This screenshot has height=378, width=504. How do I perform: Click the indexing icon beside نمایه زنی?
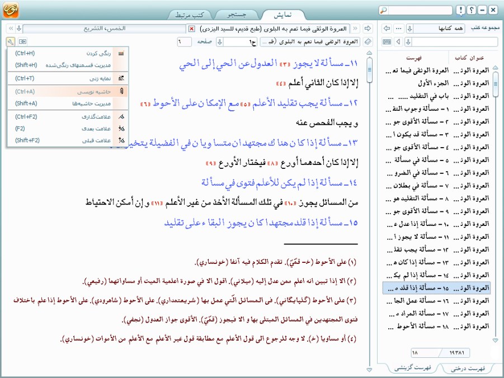[x=121, y=78]
